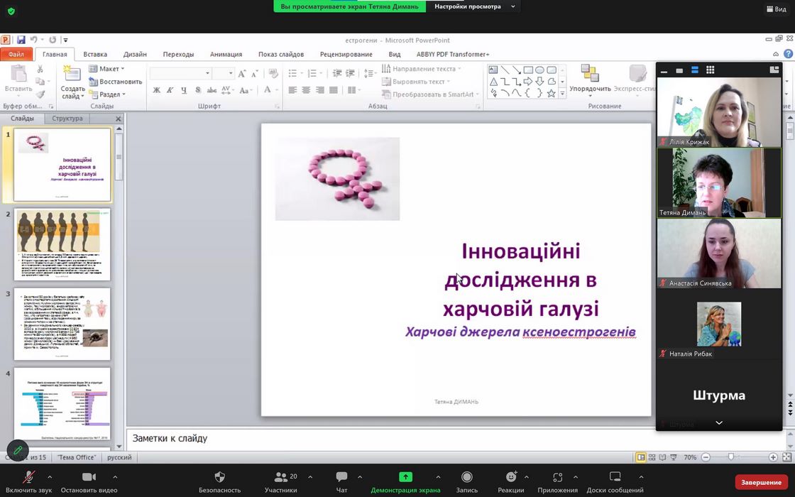The width and height of the screenshot is (795, 497).
Task: Expand the Настройки просмотра dropdown
Action: pos(473,6)
